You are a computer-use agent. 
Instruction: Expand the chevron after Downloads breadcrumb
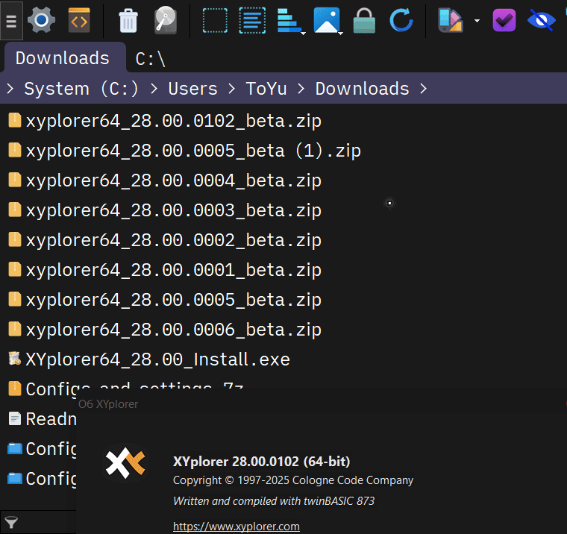424,89
